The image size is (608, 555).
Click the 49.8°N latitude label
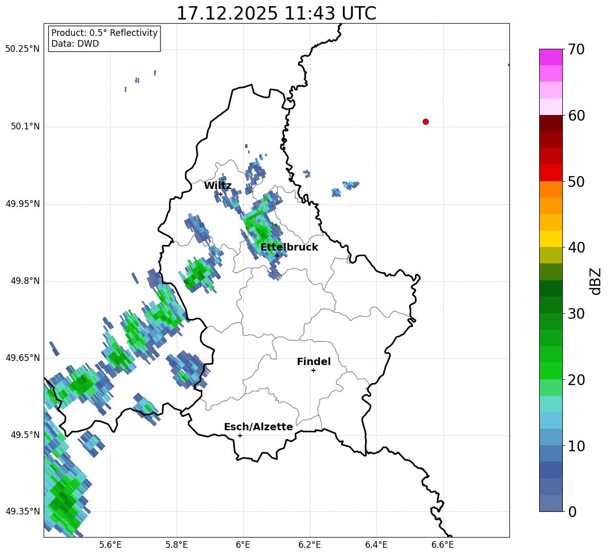[25, 281]
